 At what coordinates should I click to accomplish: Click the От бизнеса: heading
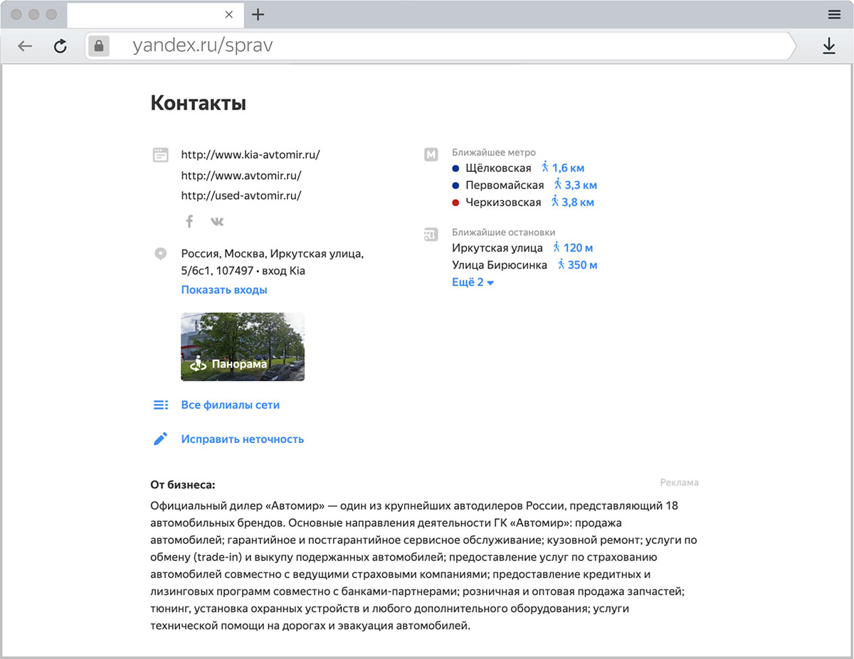[183, 486]
